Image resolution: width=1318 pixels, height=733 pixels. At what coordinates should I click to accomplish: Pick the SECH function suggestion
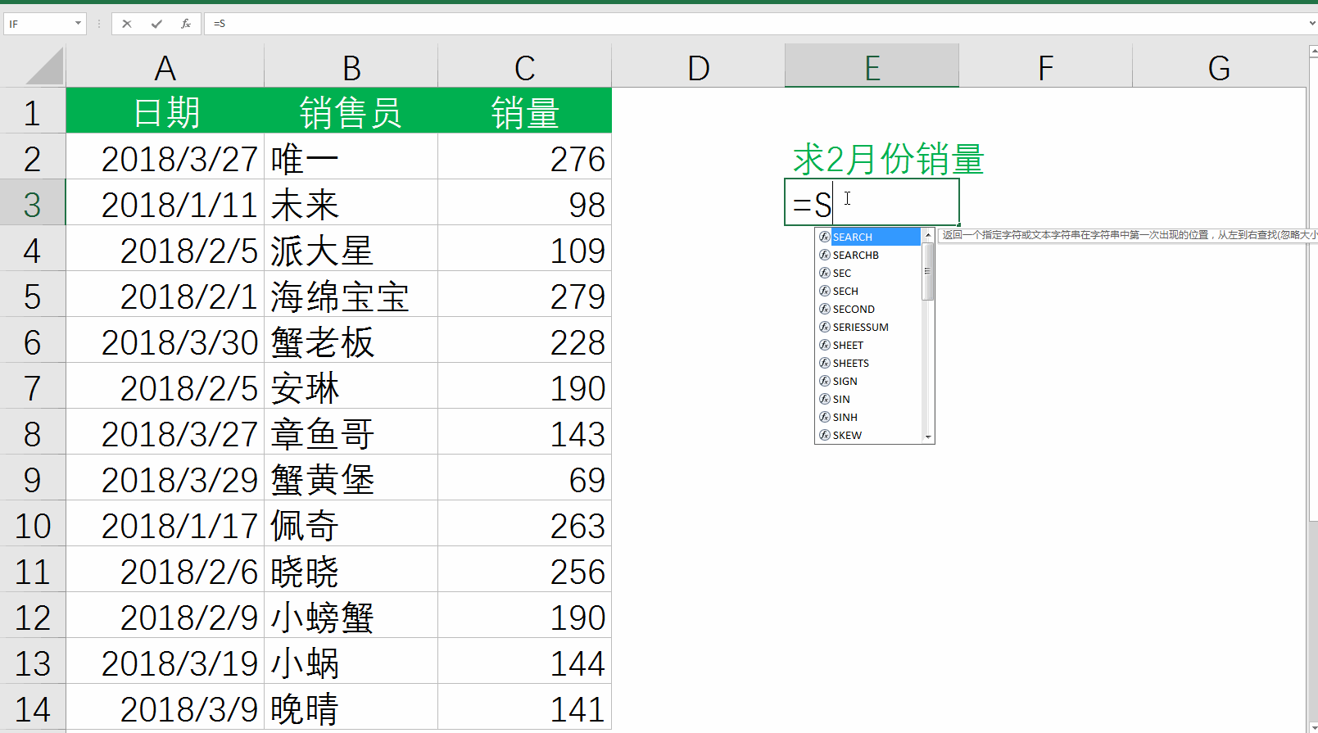coord(869,291)
